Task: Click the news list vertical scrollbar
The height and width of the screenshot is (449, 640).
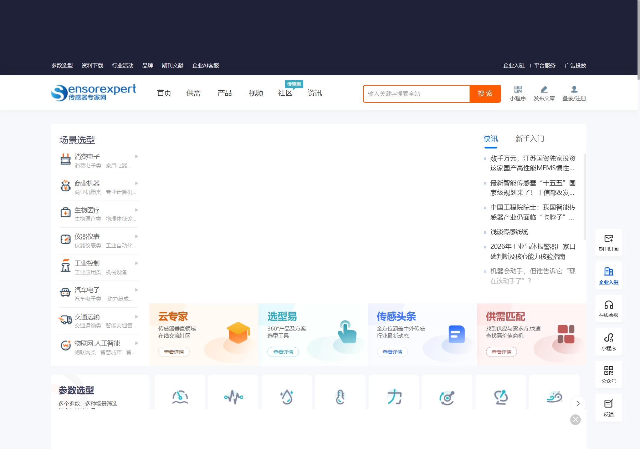Action: tap(585, 197)
